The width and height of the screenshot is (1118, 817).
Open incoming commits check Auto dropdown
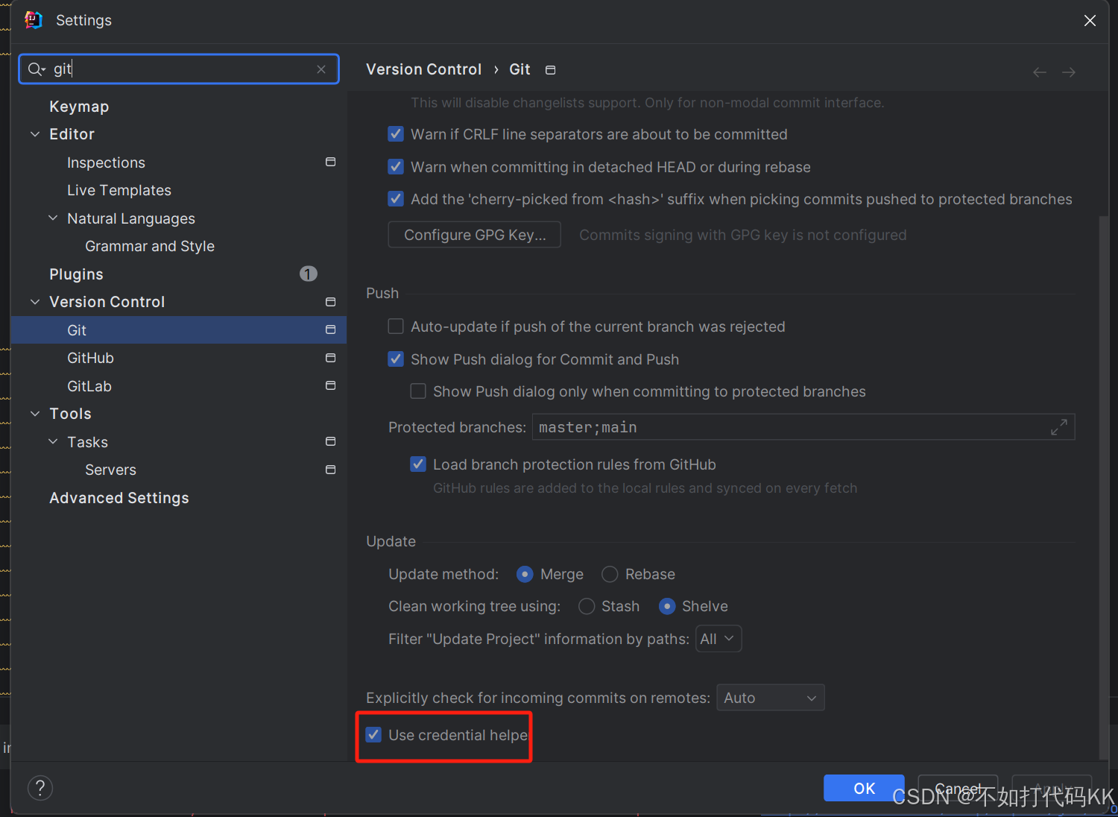771,698
